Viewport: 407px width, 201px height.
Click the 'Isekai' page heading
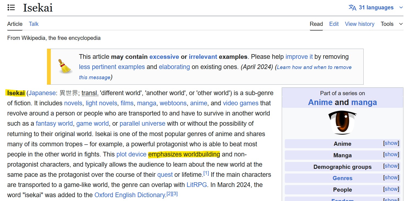pos(38,8)
